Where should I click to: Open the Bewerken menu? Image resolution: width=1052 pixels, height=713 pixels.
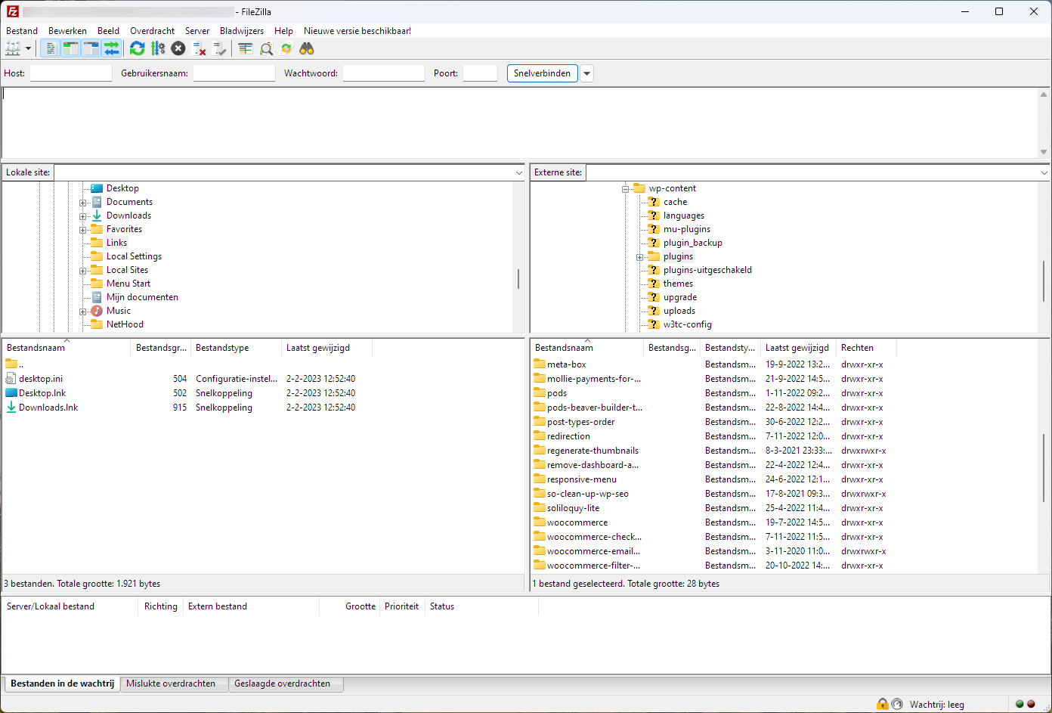point(67,31)
